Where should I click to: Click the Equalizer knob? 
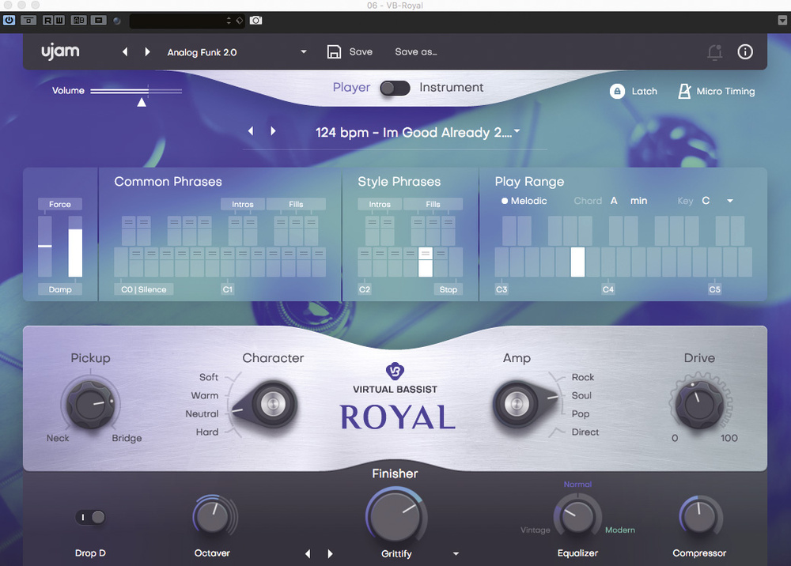[577, 517]
